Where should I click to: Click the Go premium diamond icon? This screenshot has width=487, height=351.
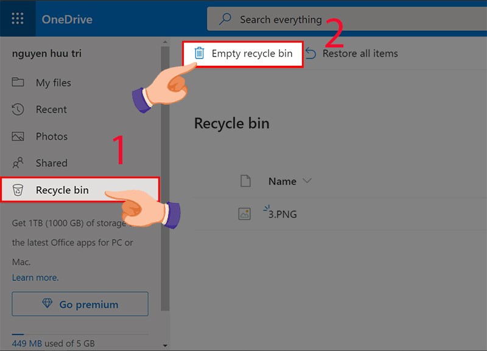point(47,303)
